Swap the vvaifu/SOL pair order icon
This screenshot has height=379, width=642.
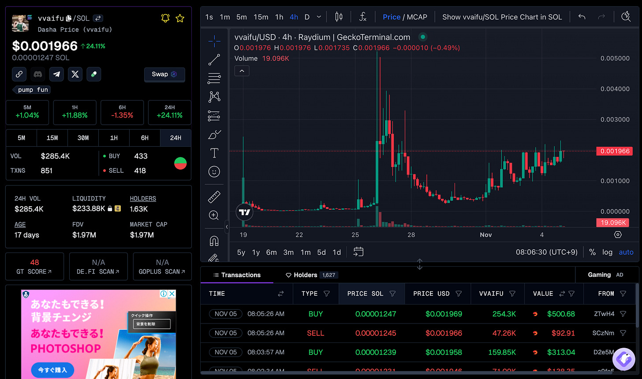[98, 18]
